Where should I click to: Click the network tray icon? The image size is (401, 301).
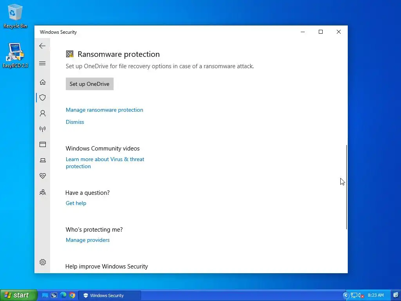pos(354,296)
